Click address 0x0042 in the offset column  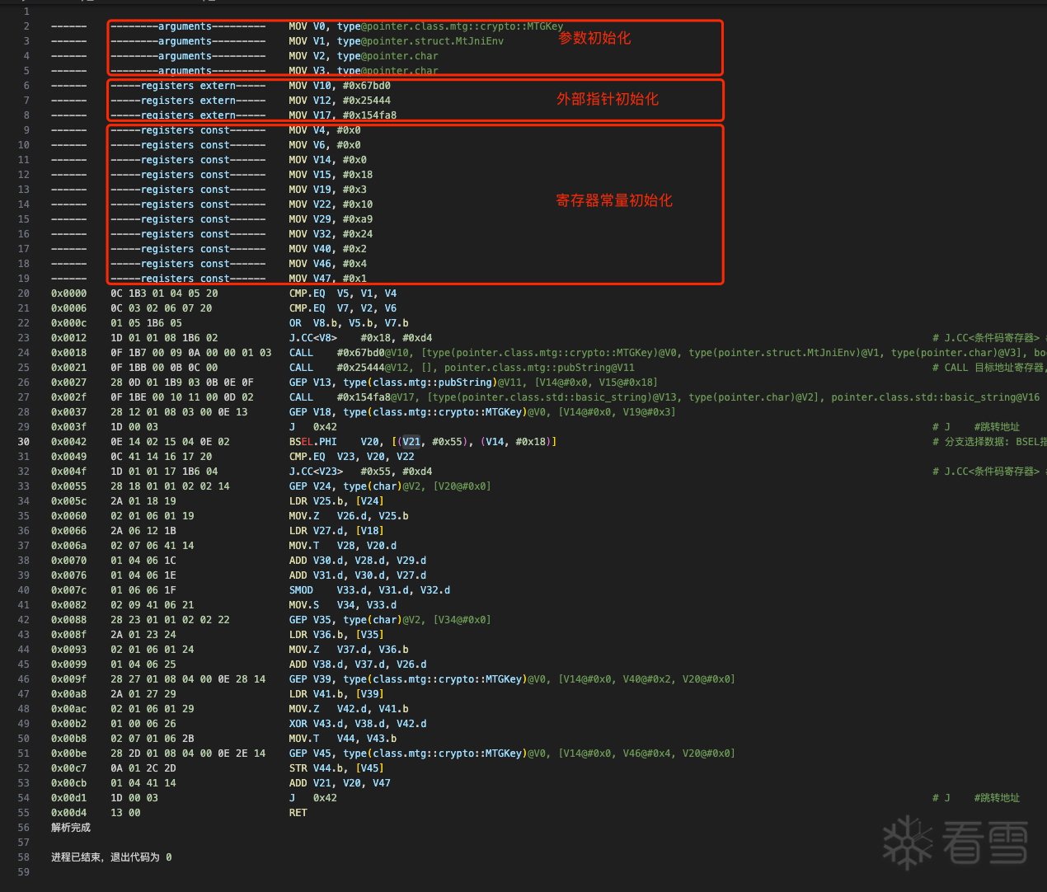(68, 442)
